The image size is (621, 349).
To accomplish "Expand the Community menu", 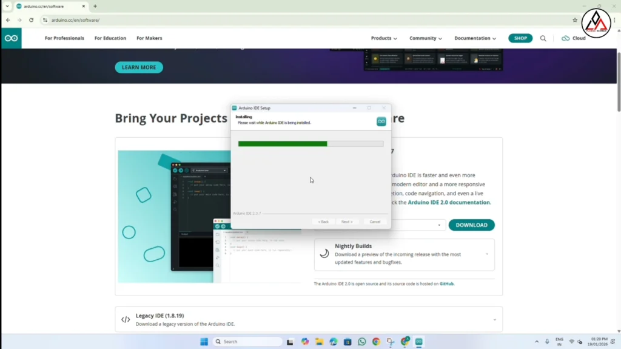I will (425, 38).
